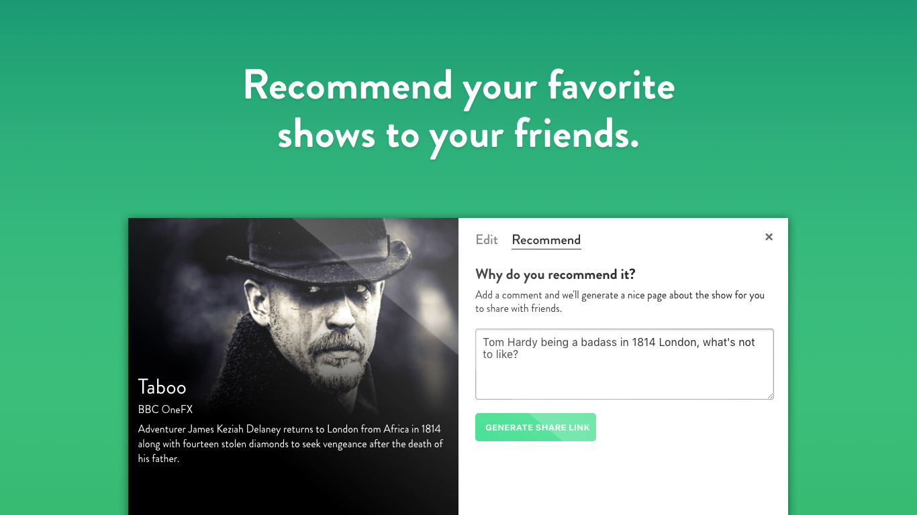The height and width of the screenshot is (515, 917).
Task: Click the 'shows to your friends.' headline line
Action: click(458, 135)
